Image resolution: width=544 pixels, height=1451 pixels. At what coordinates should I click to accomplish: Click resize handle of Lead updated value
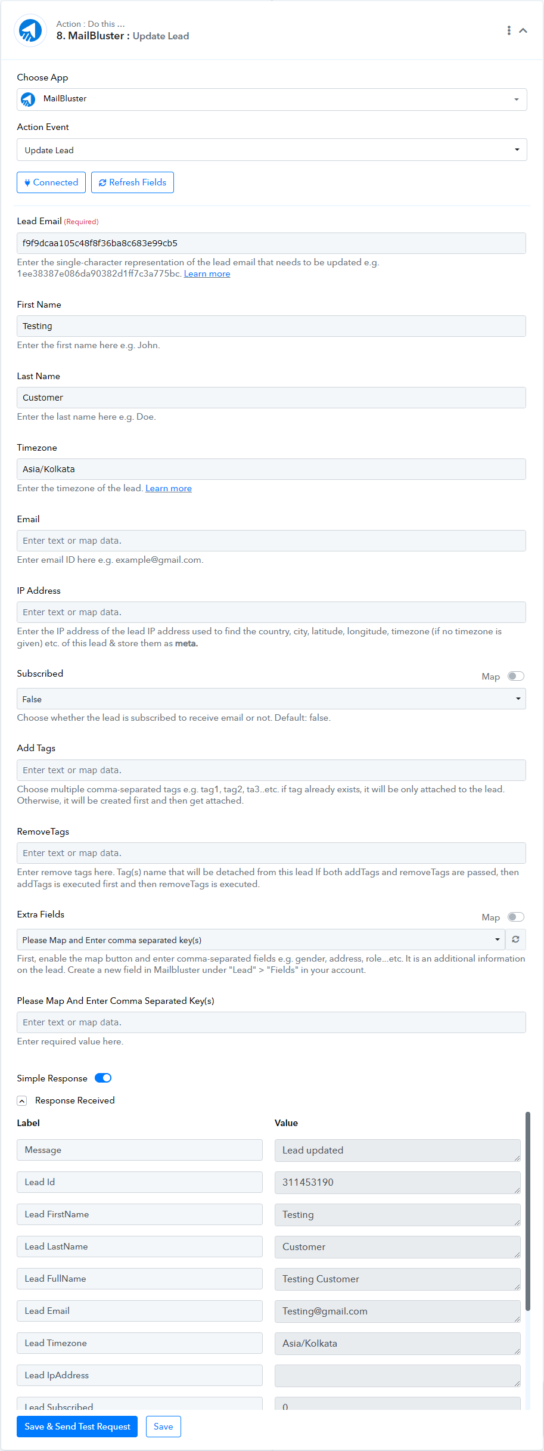pyautogui.click(x=517, y=1158)
